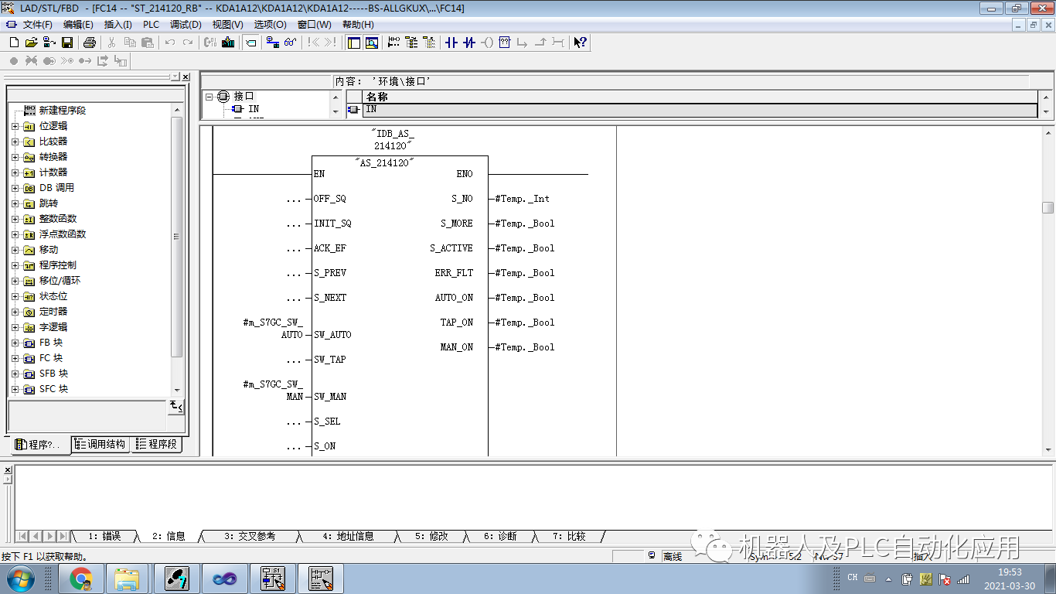Click the toolbar icon right of Paste's redo arrow
This screenshot has height=594, width=1056.
(x=210, y=43)
